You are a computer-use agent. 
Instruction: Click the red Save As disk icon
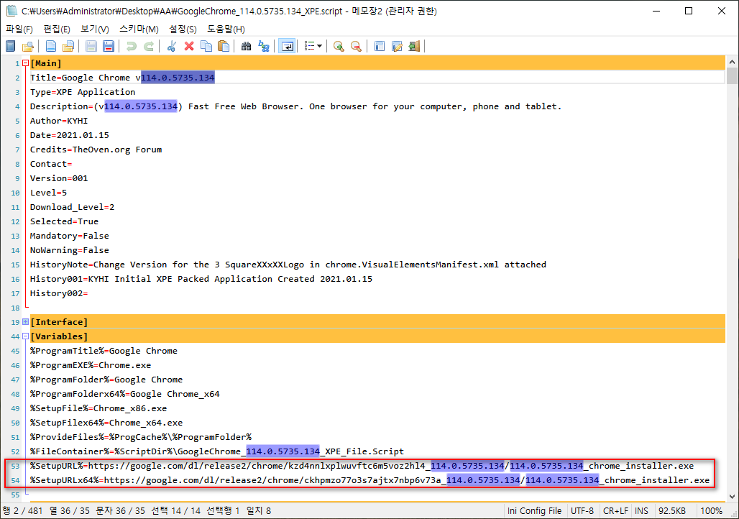pos(109,46)
